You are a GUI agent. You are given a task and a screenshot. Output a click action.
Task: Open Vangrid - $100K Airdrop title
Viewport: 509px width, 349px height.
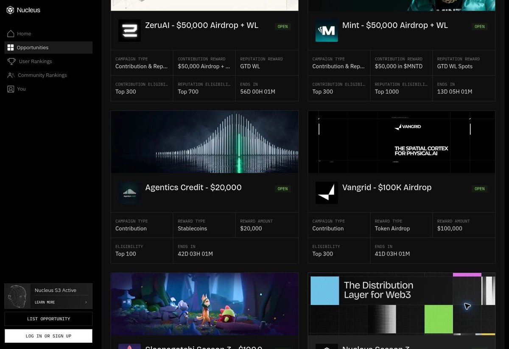click(387, 187)
